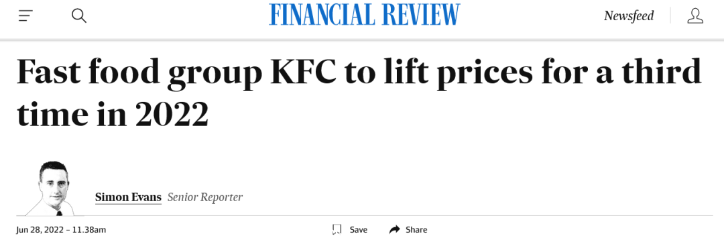724x244 pixels.
Task: Open the hamburger navigation menu
Action: click(25, 16)
